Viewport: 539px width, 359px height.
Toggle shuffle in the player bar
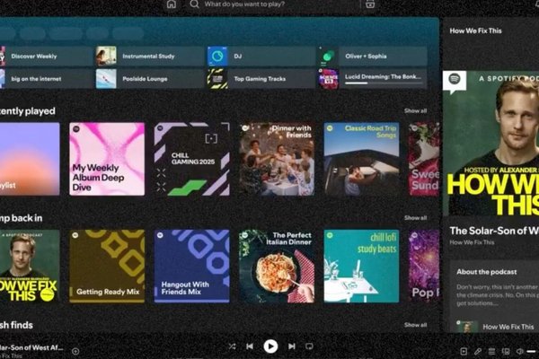pos(233,346)
